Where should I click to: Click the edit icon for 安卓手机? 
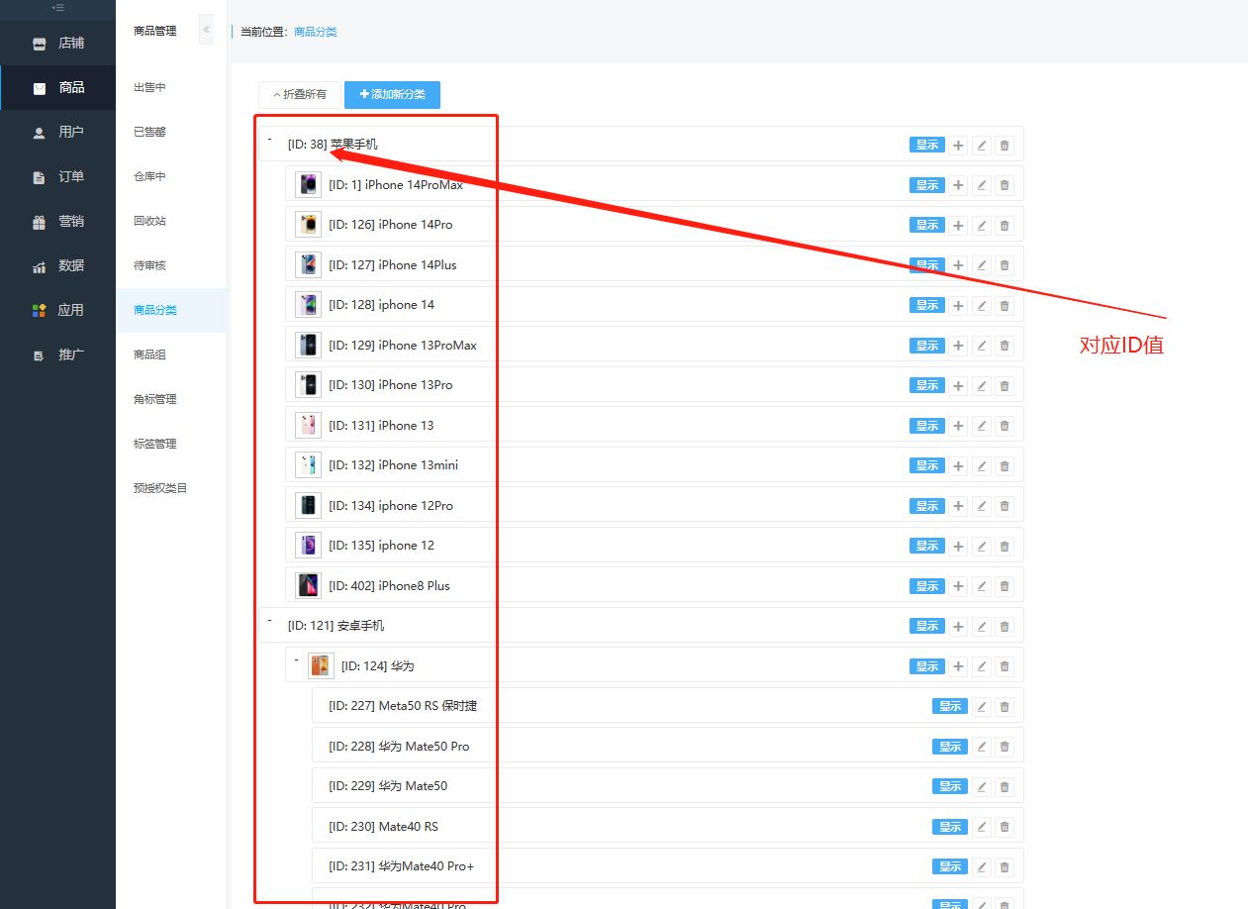point(981,627)
